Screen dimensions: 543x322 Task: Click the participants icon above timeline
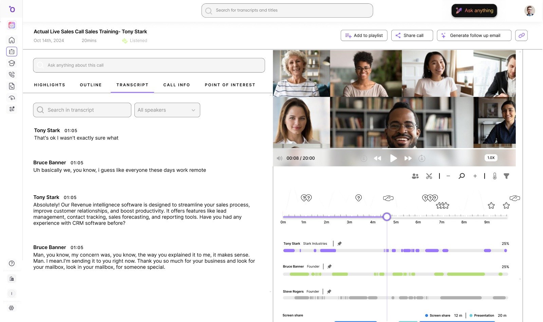click(415, 176)
